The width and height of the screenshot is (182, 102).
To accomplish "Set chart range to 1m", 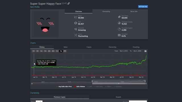I will [45, 51].
